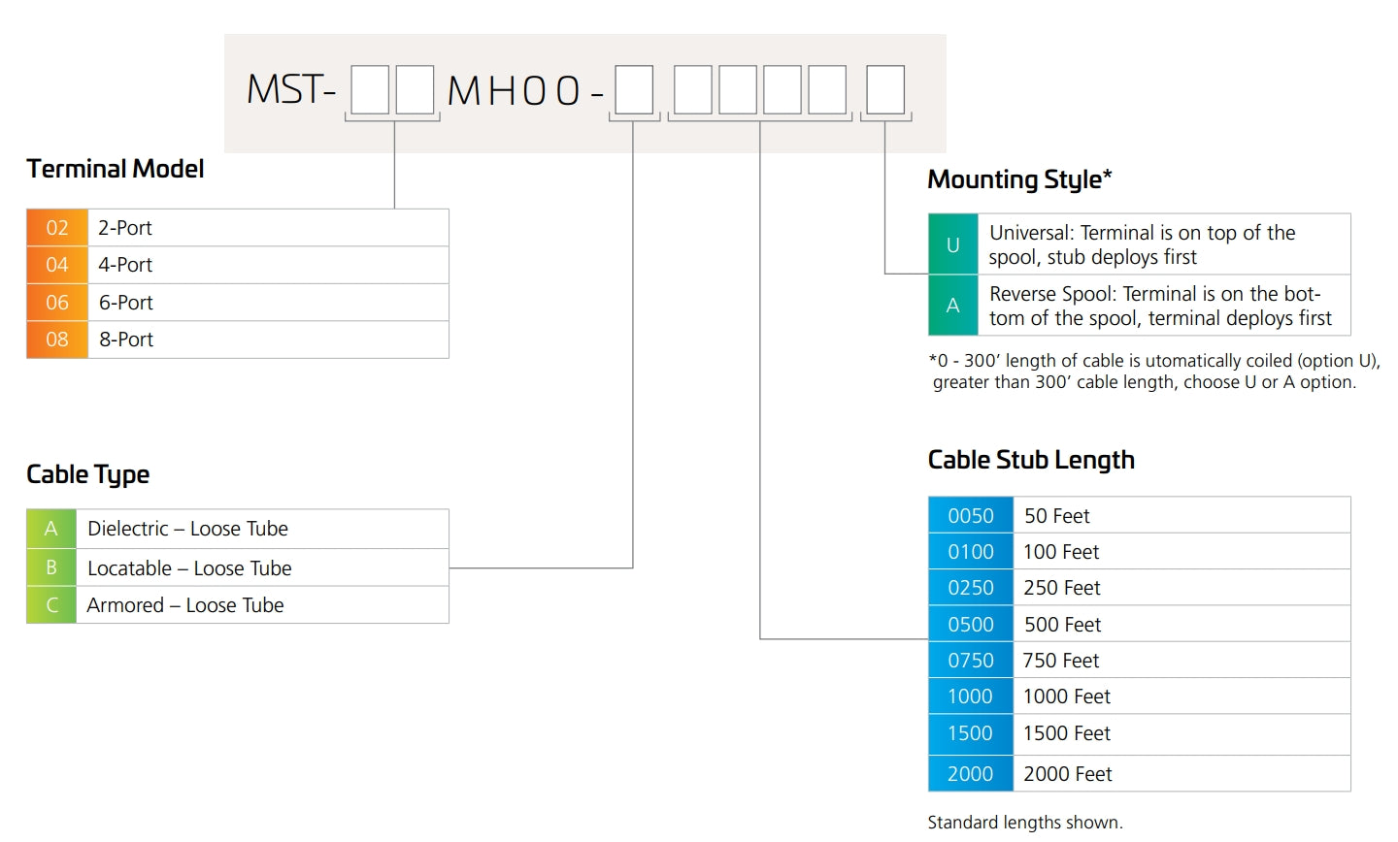Select the 100 Feet row text

[x=1061, y=552]
